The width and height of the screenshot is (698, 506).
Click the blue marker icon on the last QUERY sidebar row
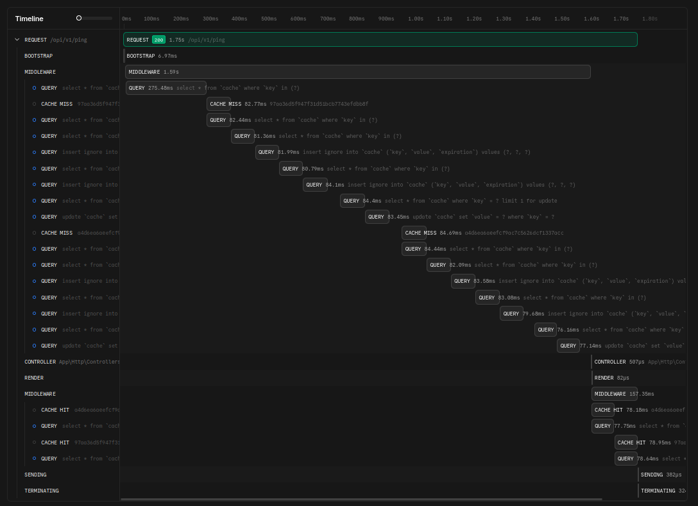35,459
